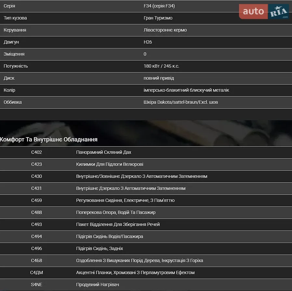
Task: Click 'Панорамний Скляний Дах' description
Action: pos(103,152)
